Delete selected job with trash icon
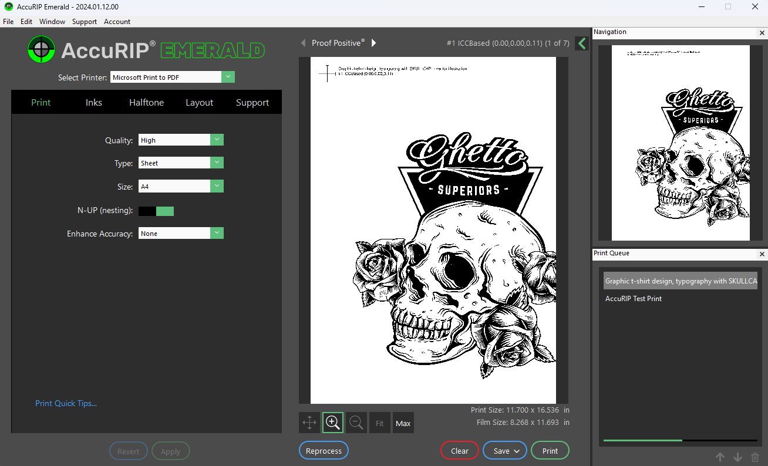Image resolution: width=768 pixels, height=466 pixels. click(x=756, y=457)
